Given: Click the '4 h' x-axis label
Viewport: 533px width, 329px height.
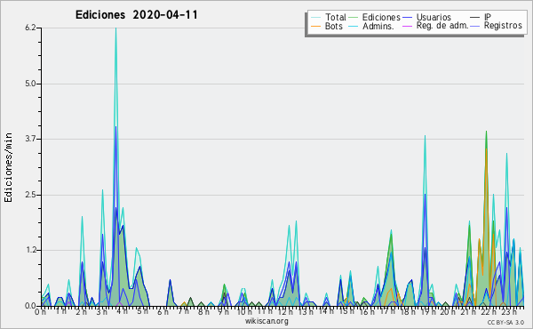Looking at the screenshot, I should pos(122,311).
